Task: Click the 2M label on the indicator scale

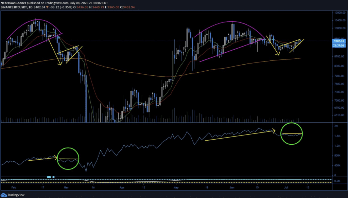Action: coord(336,126)
